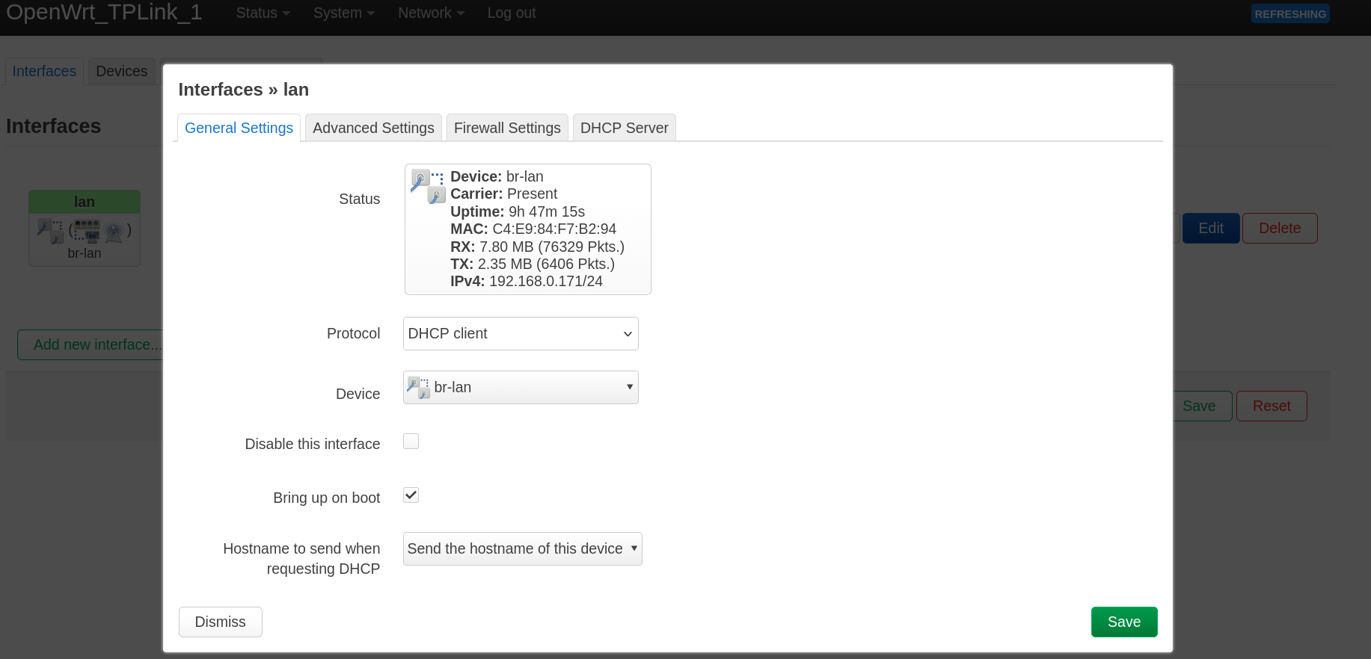Click the bridge icon in the lan card
Screen dimensions: 1371x659
[x=50, y=231]
